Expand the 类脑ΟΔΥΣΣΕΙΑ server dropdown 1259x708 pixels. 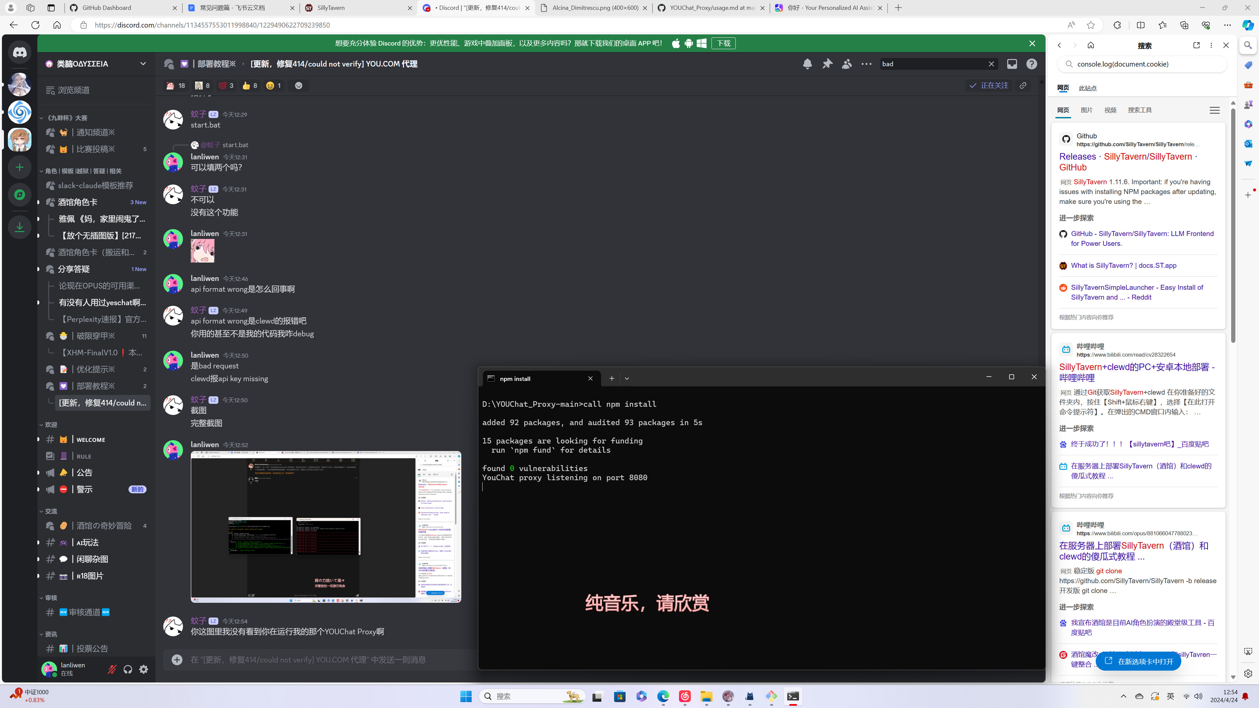(143, 64)
